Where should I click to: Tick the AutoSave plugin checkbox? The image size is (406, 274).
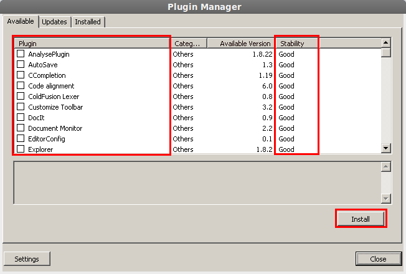pos(21,65)
